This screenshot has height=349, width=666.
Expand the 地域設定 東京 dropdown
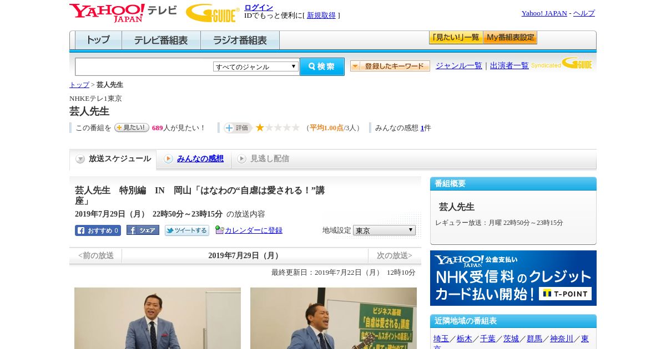384,230
